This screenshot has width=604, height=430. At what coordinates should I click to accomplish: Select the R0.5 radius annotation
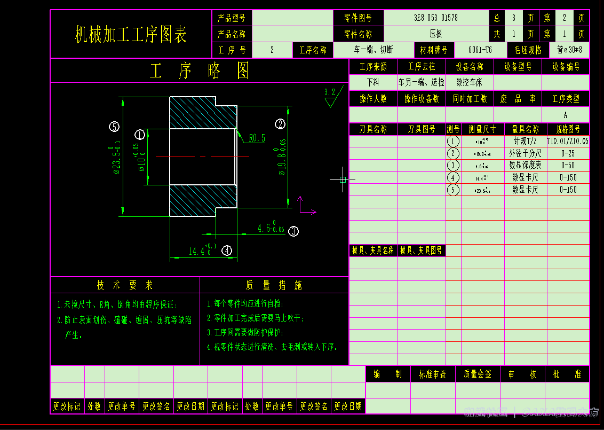point(257,138)
